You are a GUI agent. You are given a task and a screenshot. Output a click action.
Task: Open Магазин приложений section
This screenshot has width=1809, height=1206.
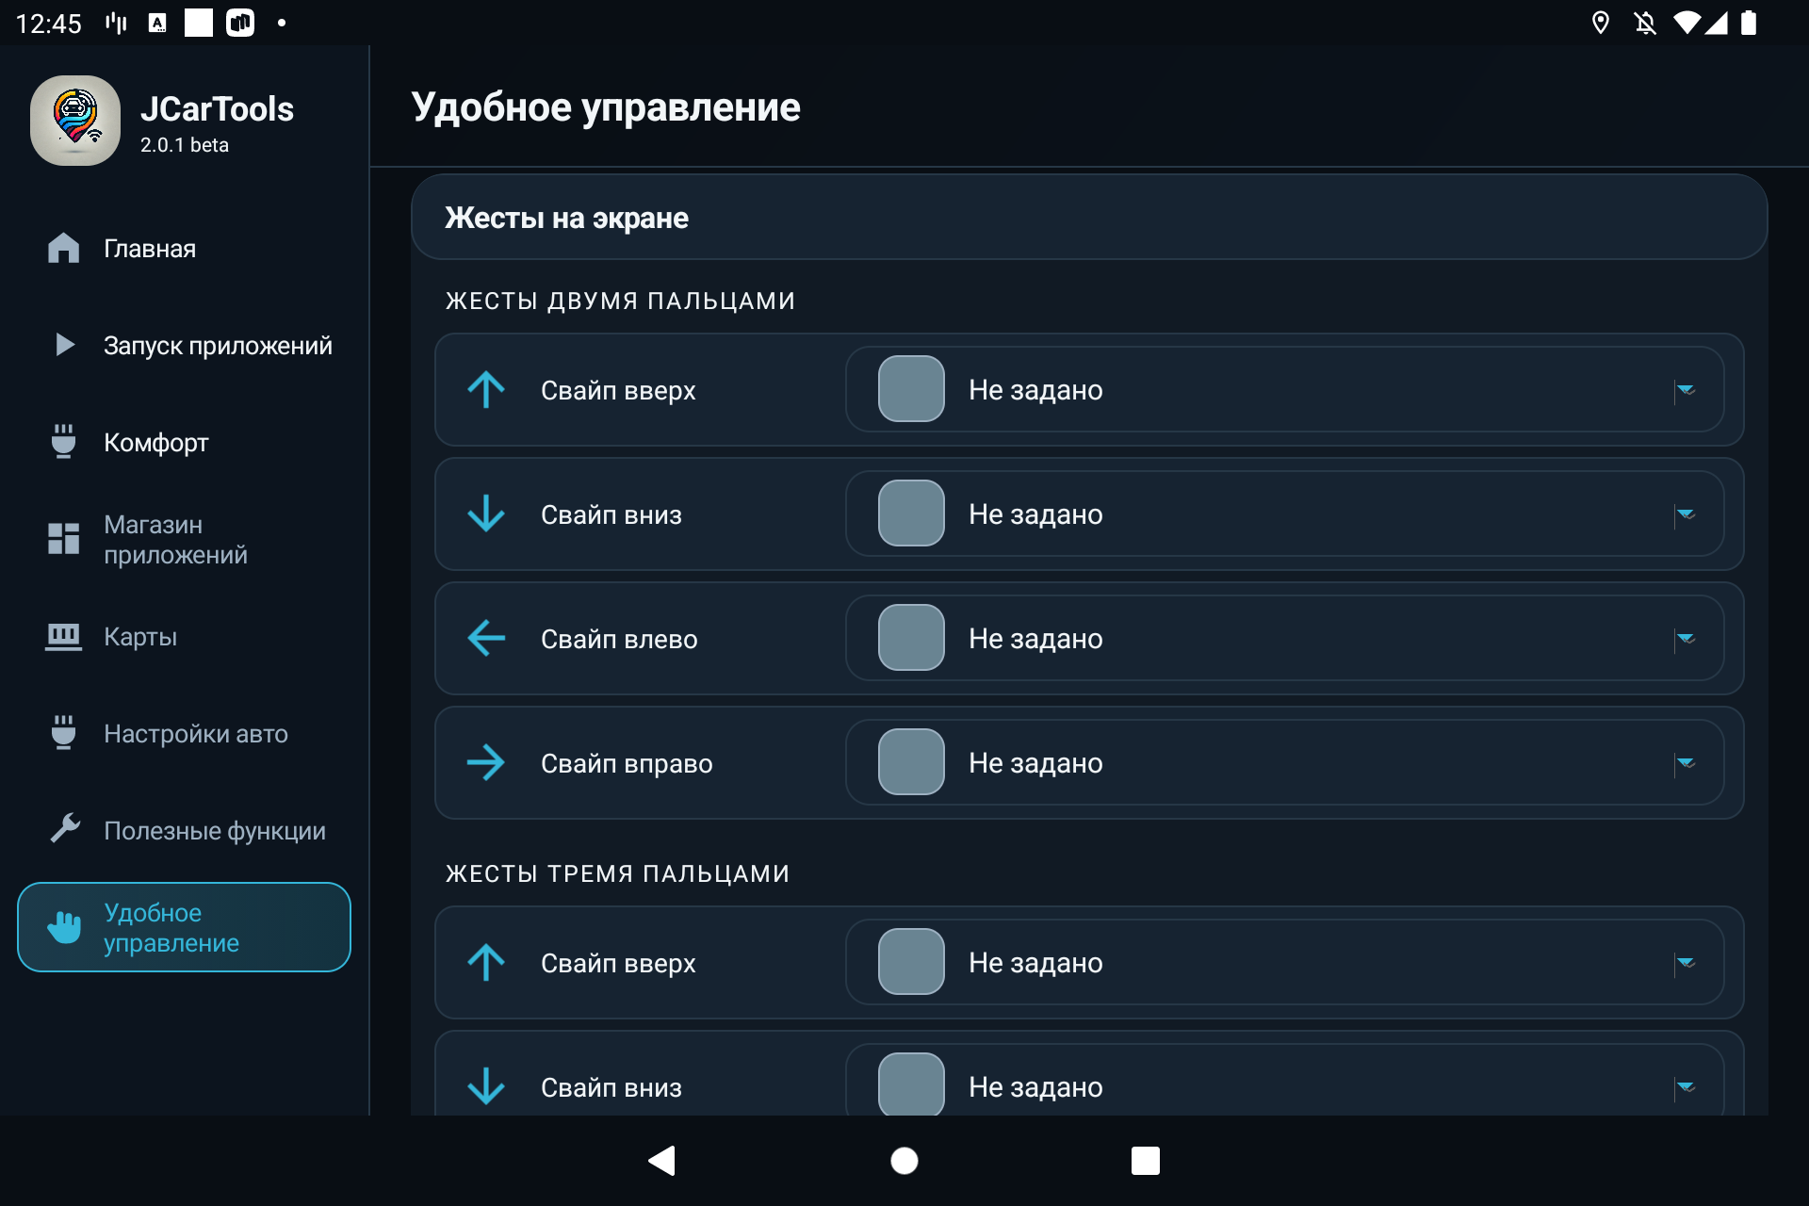click(x=184, y=540)
